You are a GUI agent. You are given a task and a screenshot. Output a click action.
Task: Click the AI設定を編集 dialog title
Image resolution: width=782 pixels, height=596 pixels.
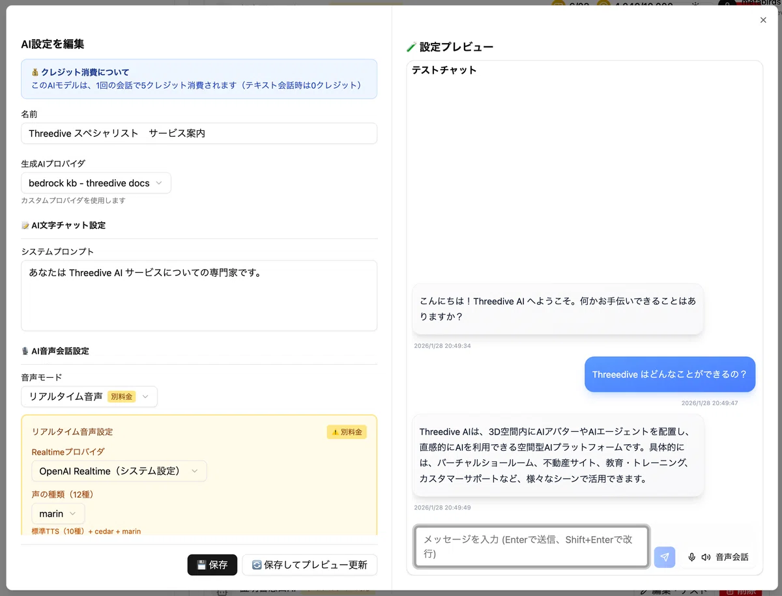[x=52, y=44]
